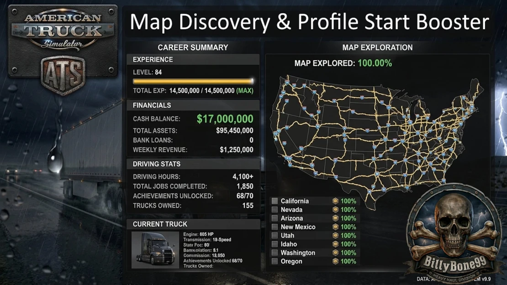Toggle the Nevada checkbox

point(275,210)
